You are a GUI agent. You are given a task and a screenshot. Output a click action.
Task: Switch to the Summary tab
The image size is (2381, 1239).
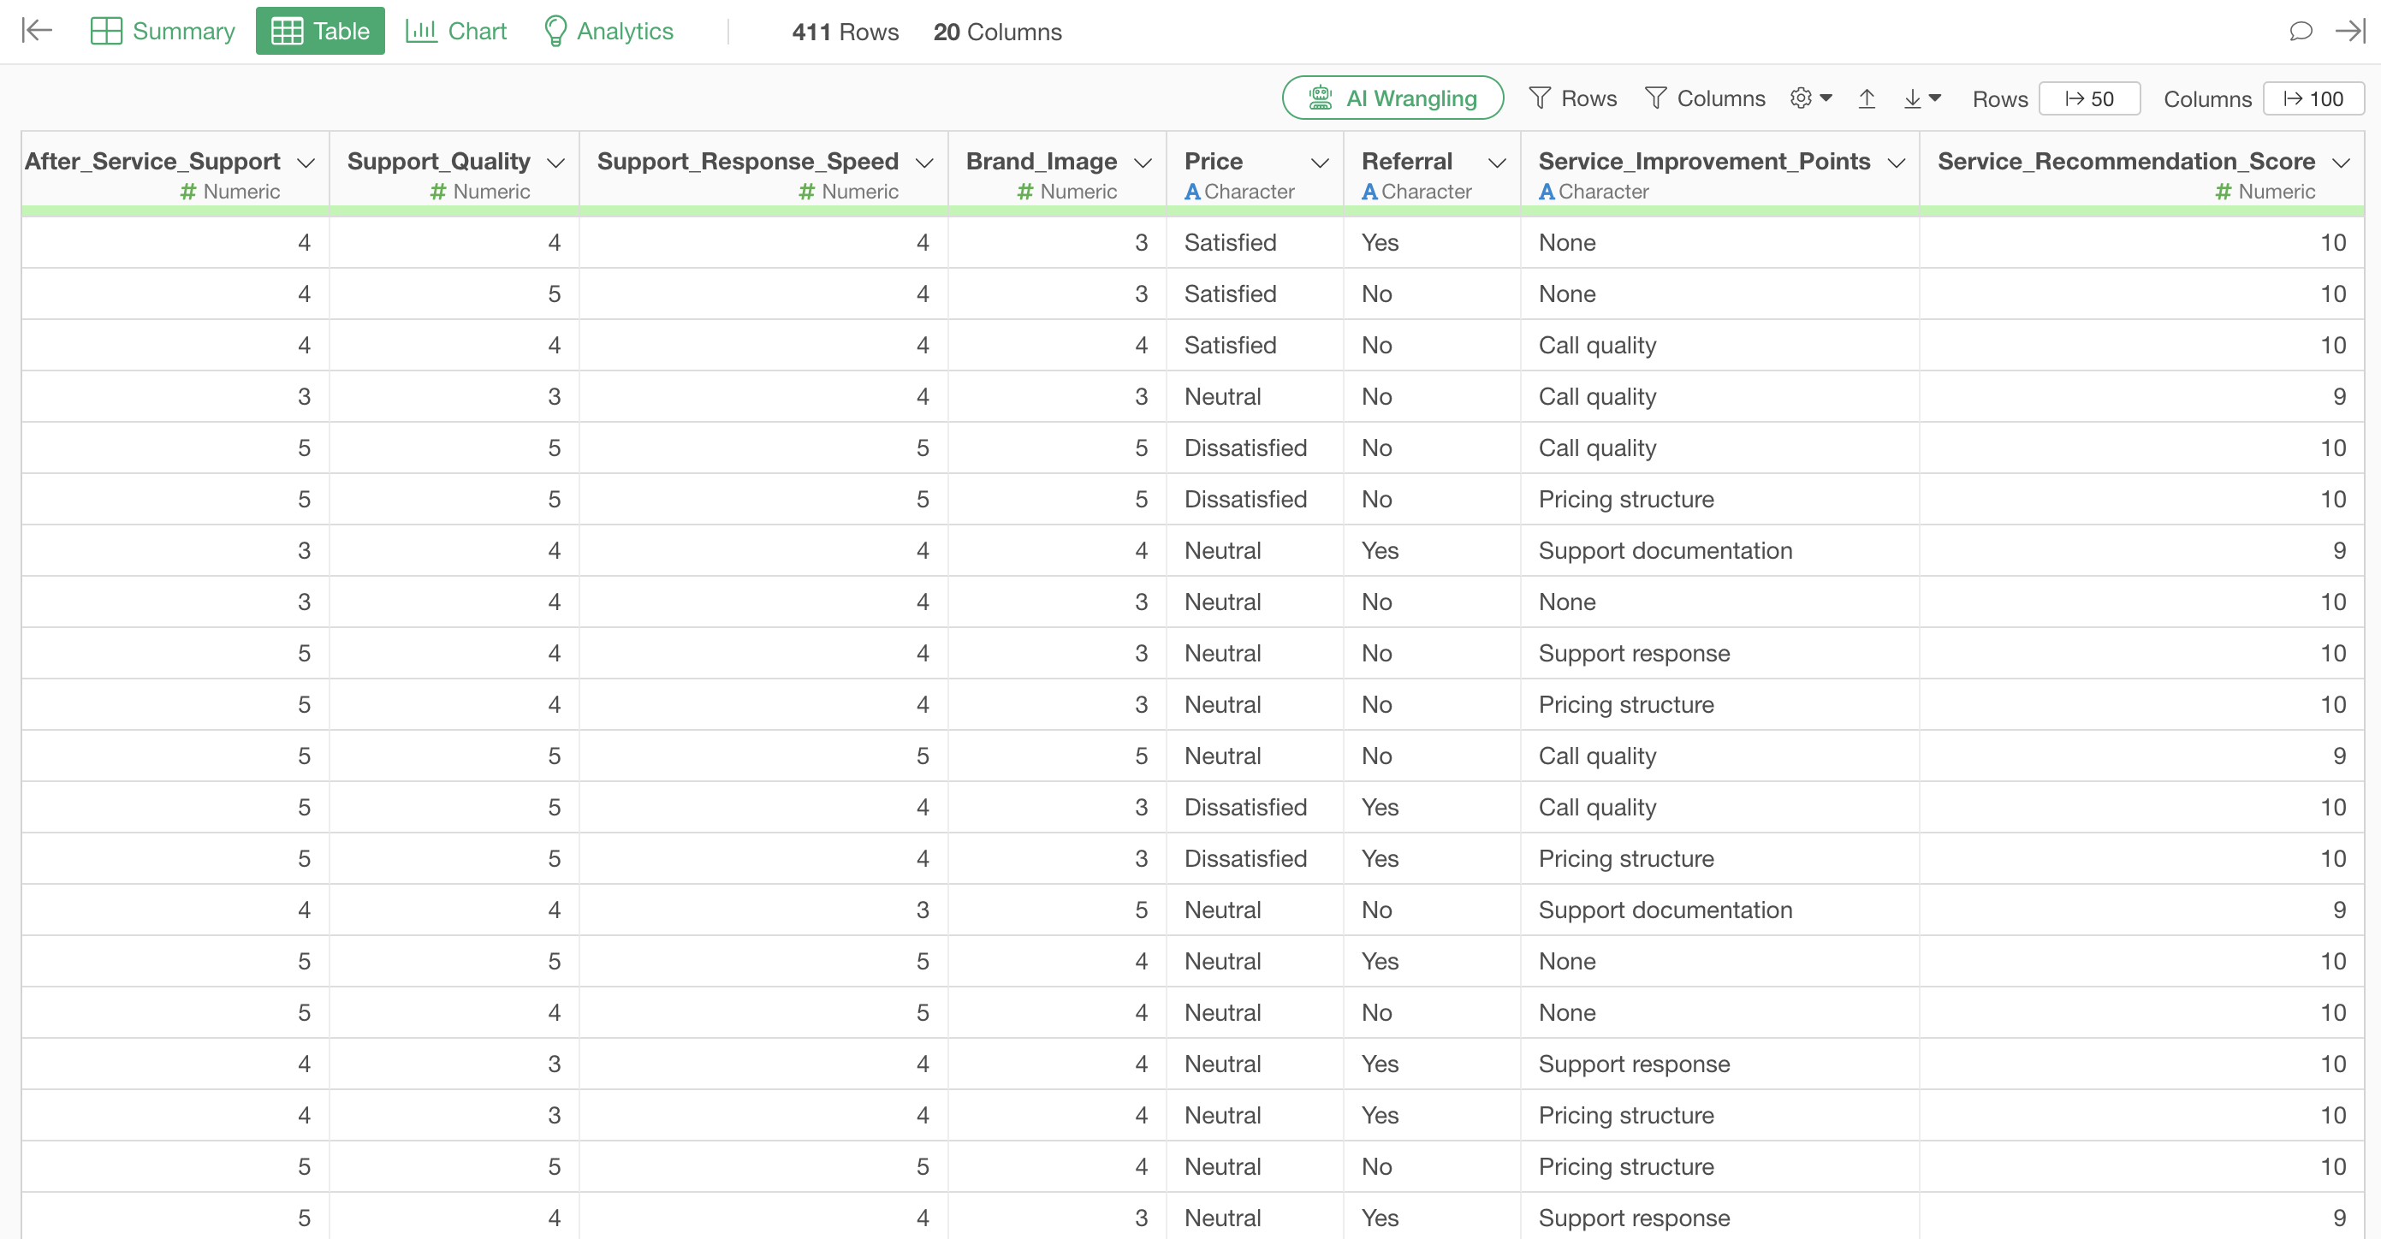(x=163, y=31)
